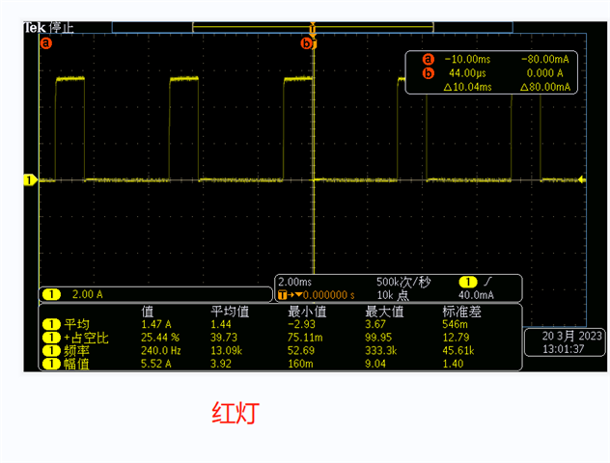The height and width of the screenshot is (463, 610).
Task: Click the 标准差 column header
Action: 461,312
